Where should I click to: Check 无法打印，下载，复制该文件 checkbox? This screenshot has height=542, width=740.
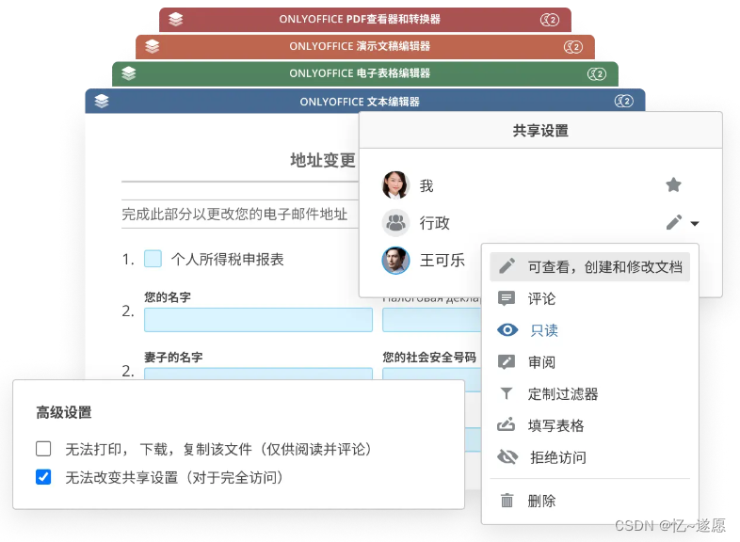click(43, 449)
